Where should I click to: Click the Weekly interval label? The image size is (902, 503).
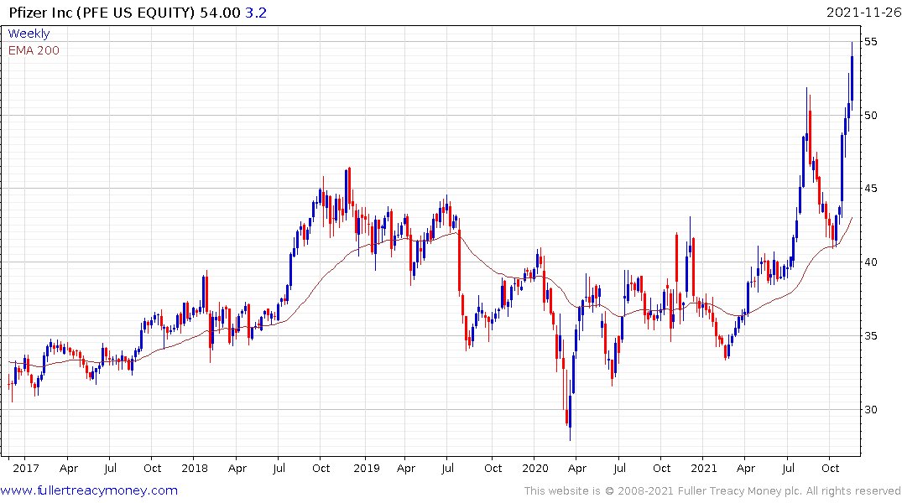click(29, 34)
